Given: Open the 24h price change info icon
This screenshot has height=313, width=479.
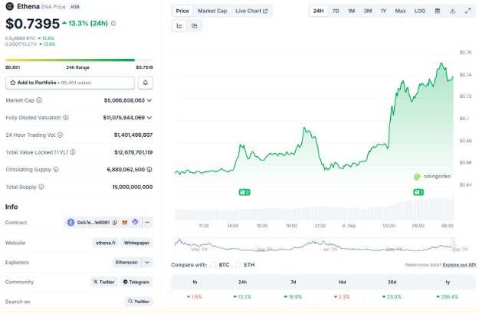Looking at the screenshot, I should coord(113,23).
